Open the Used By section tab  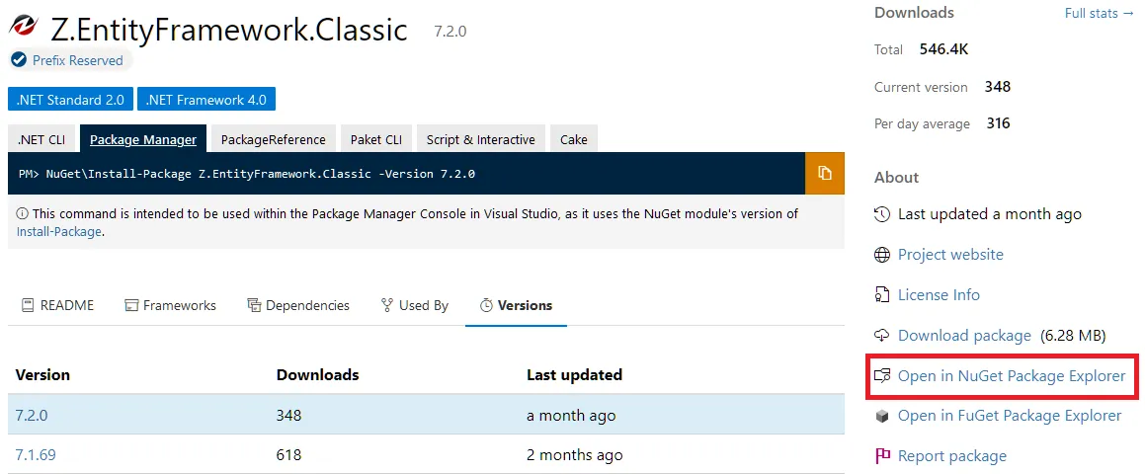(x=415, y=305)
